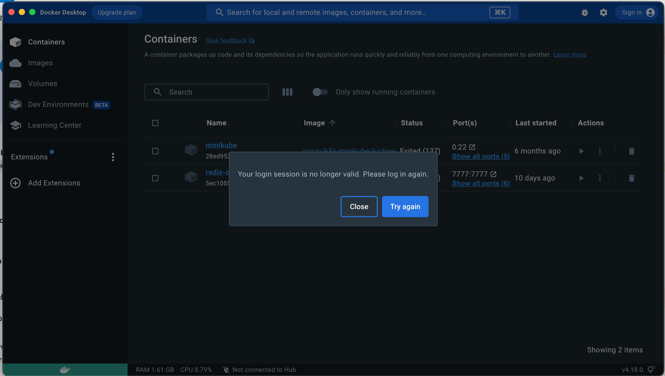Click the container Search field
The image size is (665, 376).
tap(206, 92)
